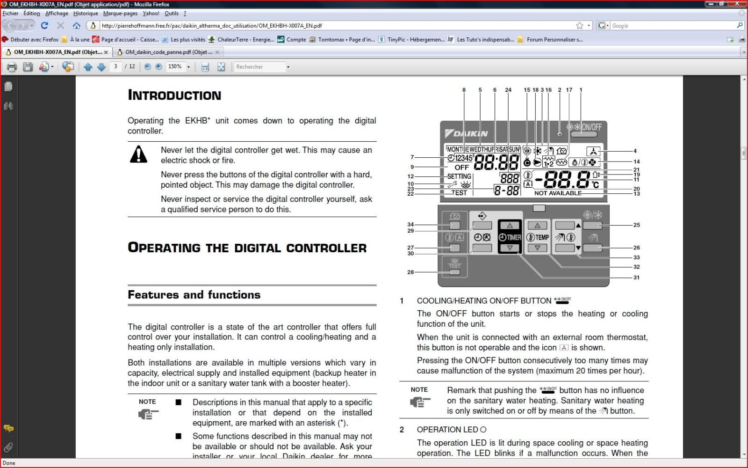Print the PDF document
The height and width of the screenshot is (468, 748).
pos(12,67)
